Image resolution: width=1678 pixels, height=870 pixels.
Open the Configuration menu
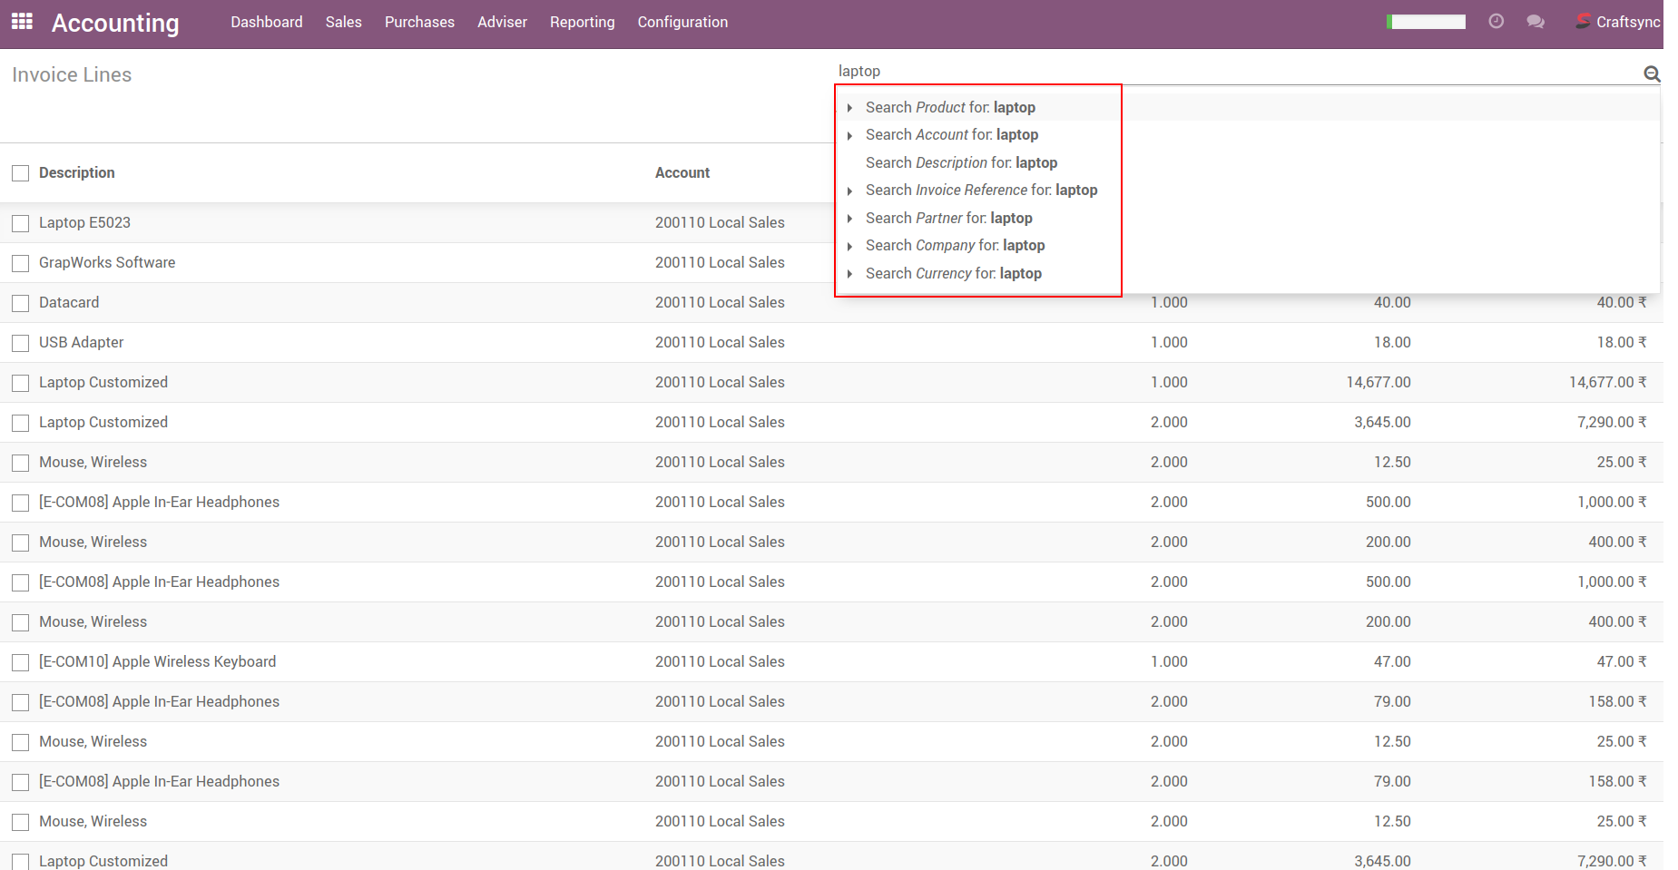682,22
